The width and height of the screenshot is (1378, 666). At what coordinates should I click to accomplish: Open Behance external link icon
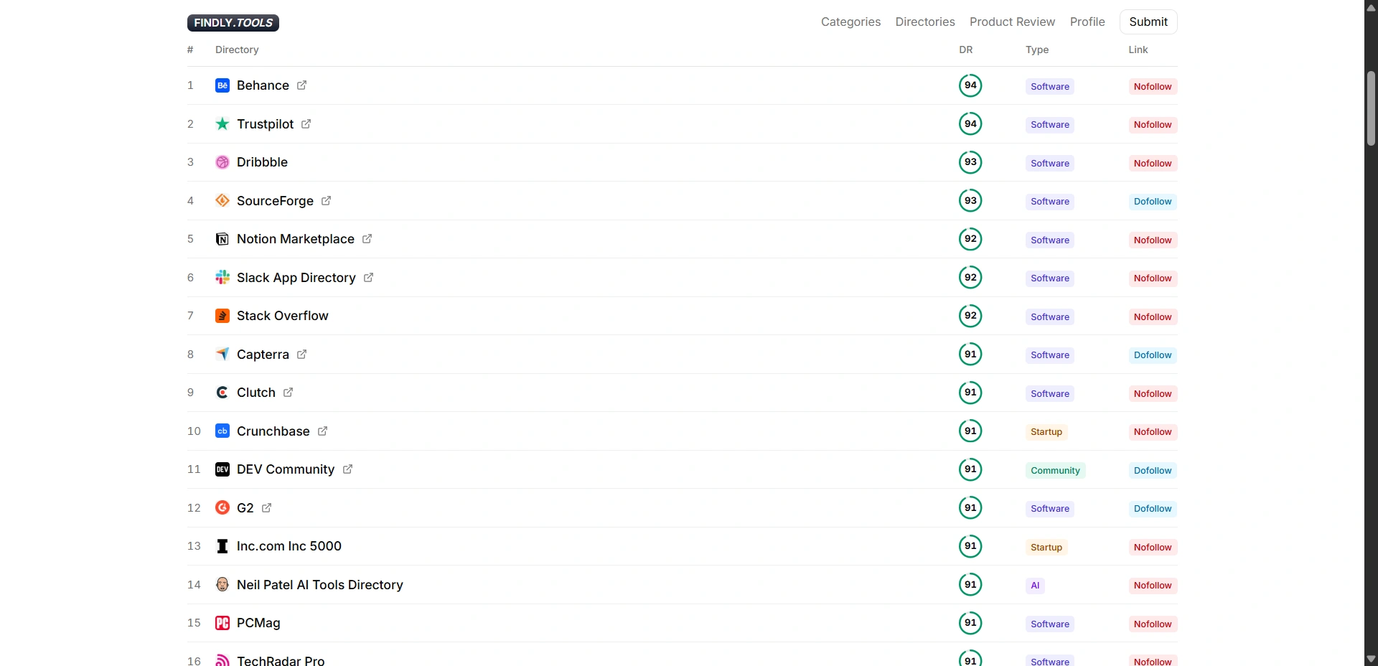coord(301,85)
